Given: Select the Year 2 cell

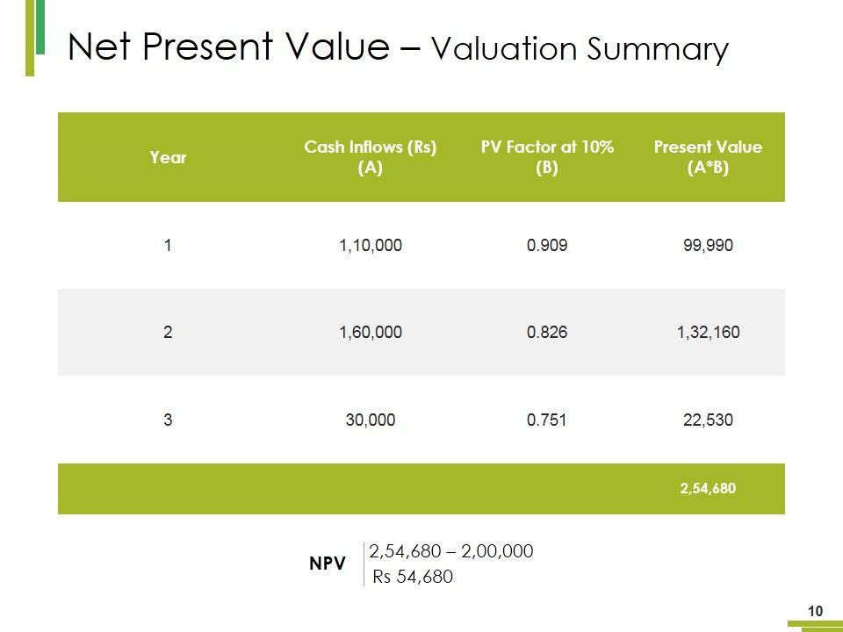Looking at the screenshot, I should coord(168,332).
